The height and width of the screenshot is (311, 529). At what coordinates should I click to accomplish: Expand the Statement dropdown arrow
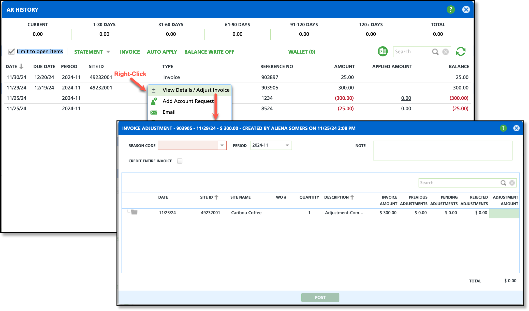point(108,52)
